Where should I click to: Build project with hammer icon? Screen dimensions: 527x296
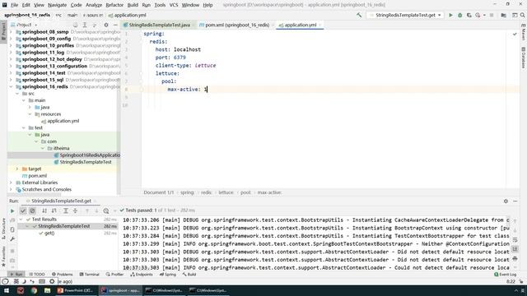tap(359, 15)
